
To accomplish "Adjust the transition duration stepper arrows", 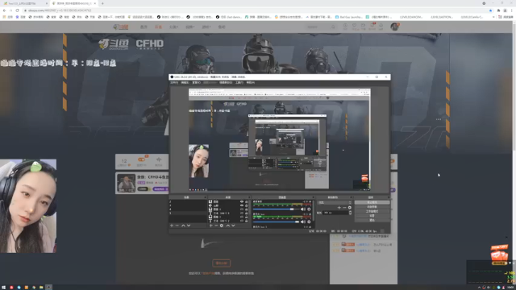I will pos(350,213).
